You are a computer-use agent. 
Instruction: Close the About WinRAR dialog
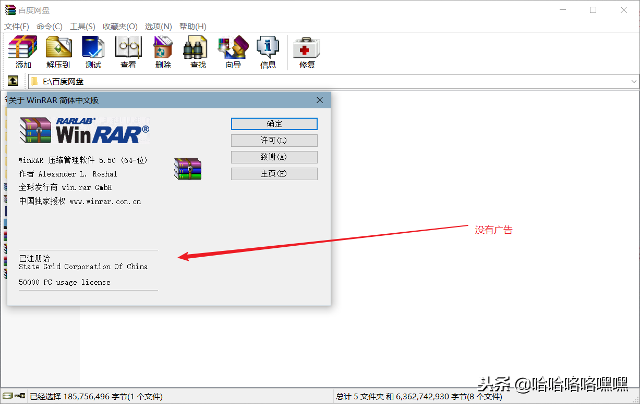point(320,100)
